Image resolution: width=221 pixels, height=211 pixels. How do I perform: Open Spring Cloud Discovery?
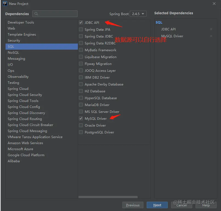[42, 113]
